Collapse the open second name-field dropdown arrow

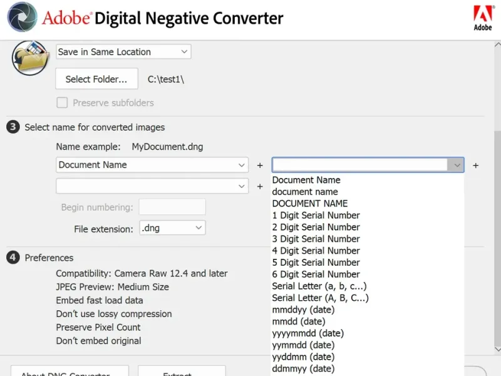click(x=457, y=165)
